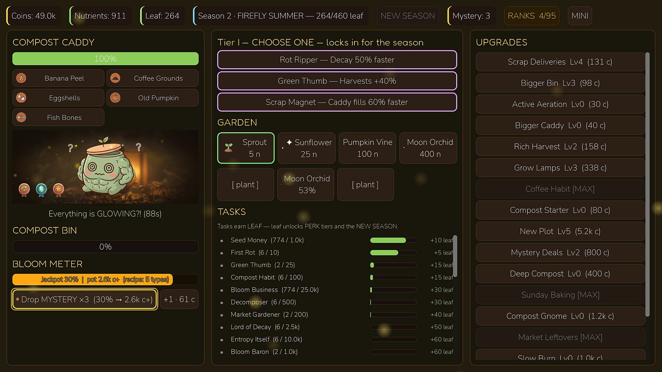
Task: Click the Mystery: 3 counter
Action: click(471, 16)
